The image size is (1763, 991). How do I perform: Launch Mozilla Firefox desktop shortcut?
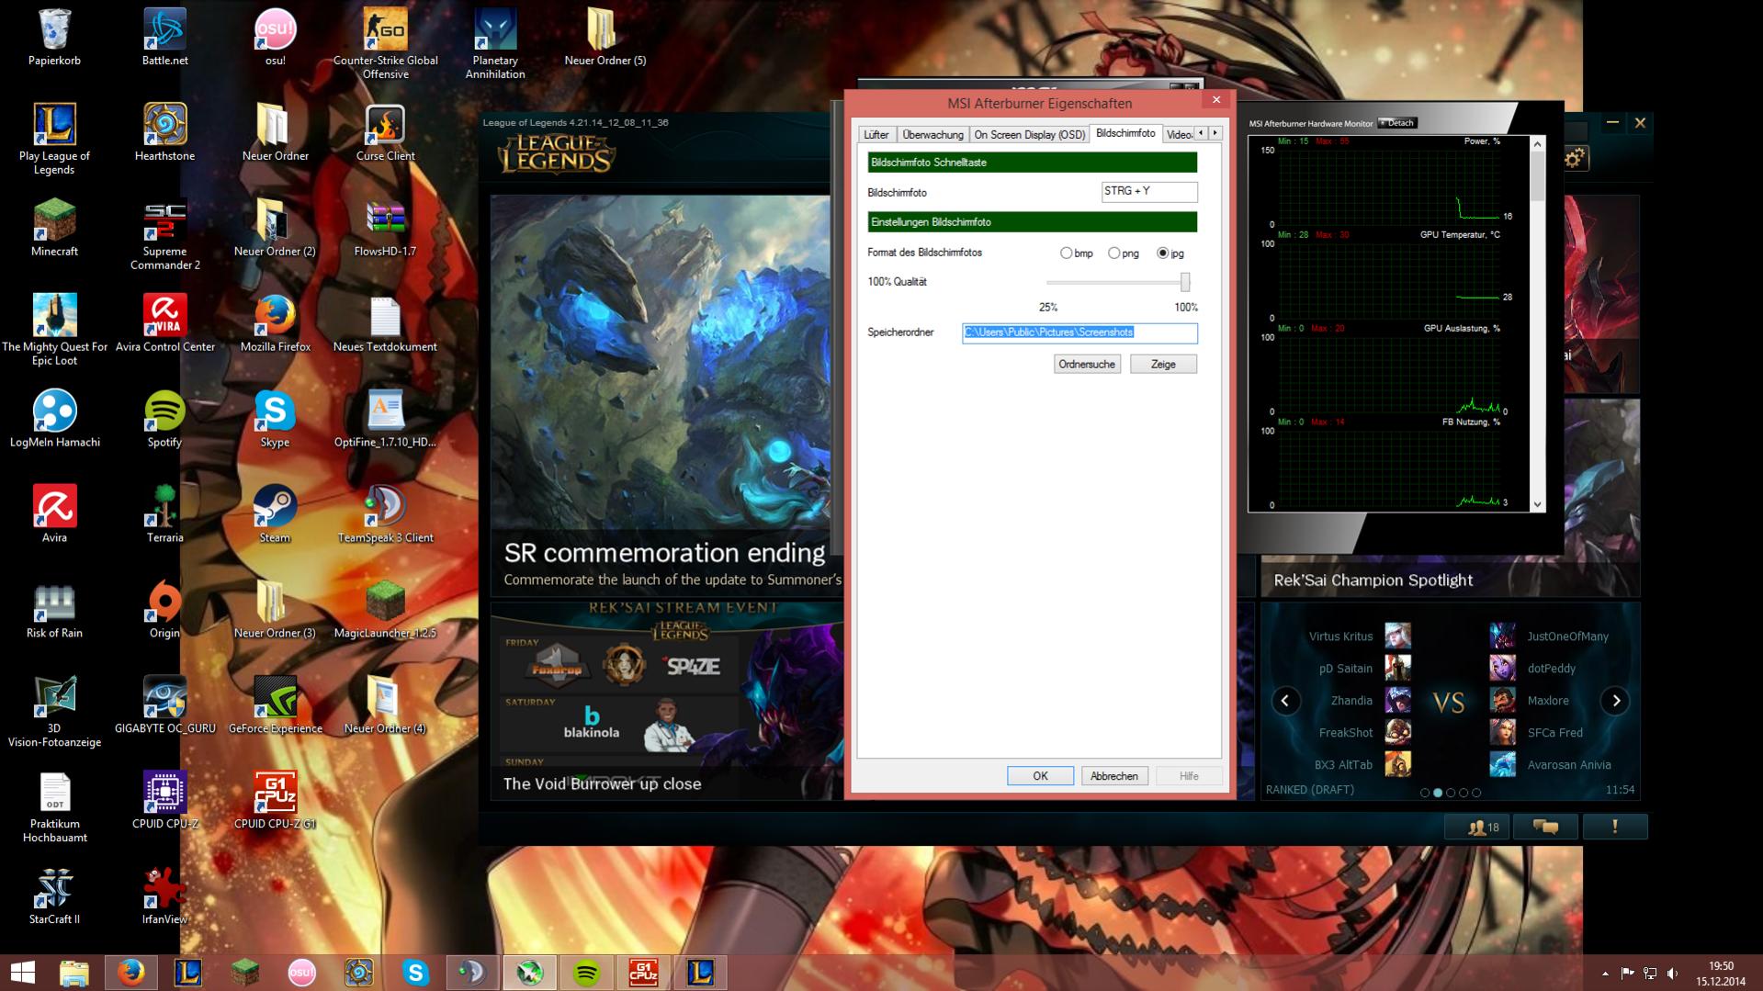275,324
